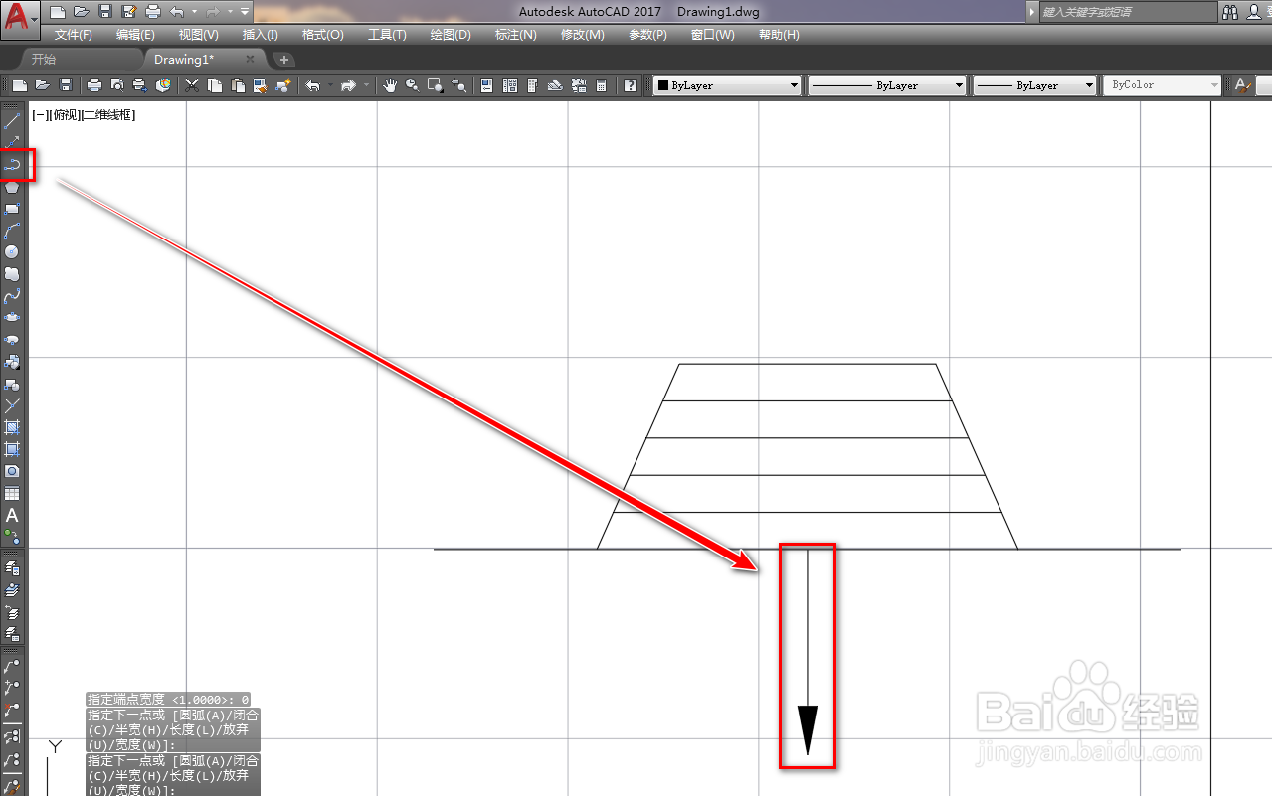Screen dimensions: 1272x796
Task: Select the Gradient tool
Action: (x=12, y=449)
